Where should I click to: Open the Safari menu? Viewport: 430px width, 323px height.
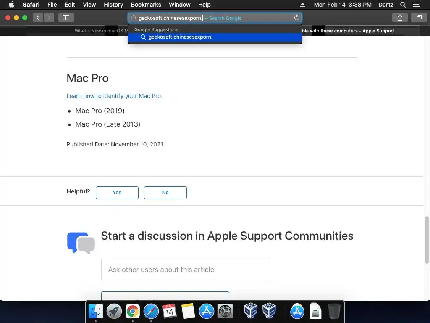click(x=31, y=5)
